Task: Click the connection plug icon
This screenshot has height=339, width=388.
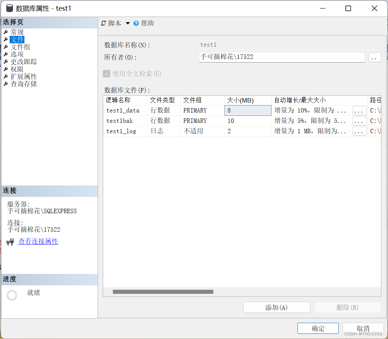Action: point(10,242)
